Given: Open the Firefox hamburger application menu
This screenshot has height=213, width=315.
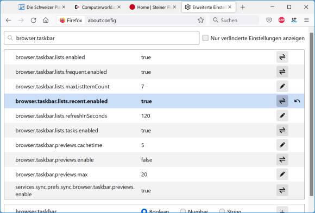Looking at the screenshot, I should (x=306, y=20).
